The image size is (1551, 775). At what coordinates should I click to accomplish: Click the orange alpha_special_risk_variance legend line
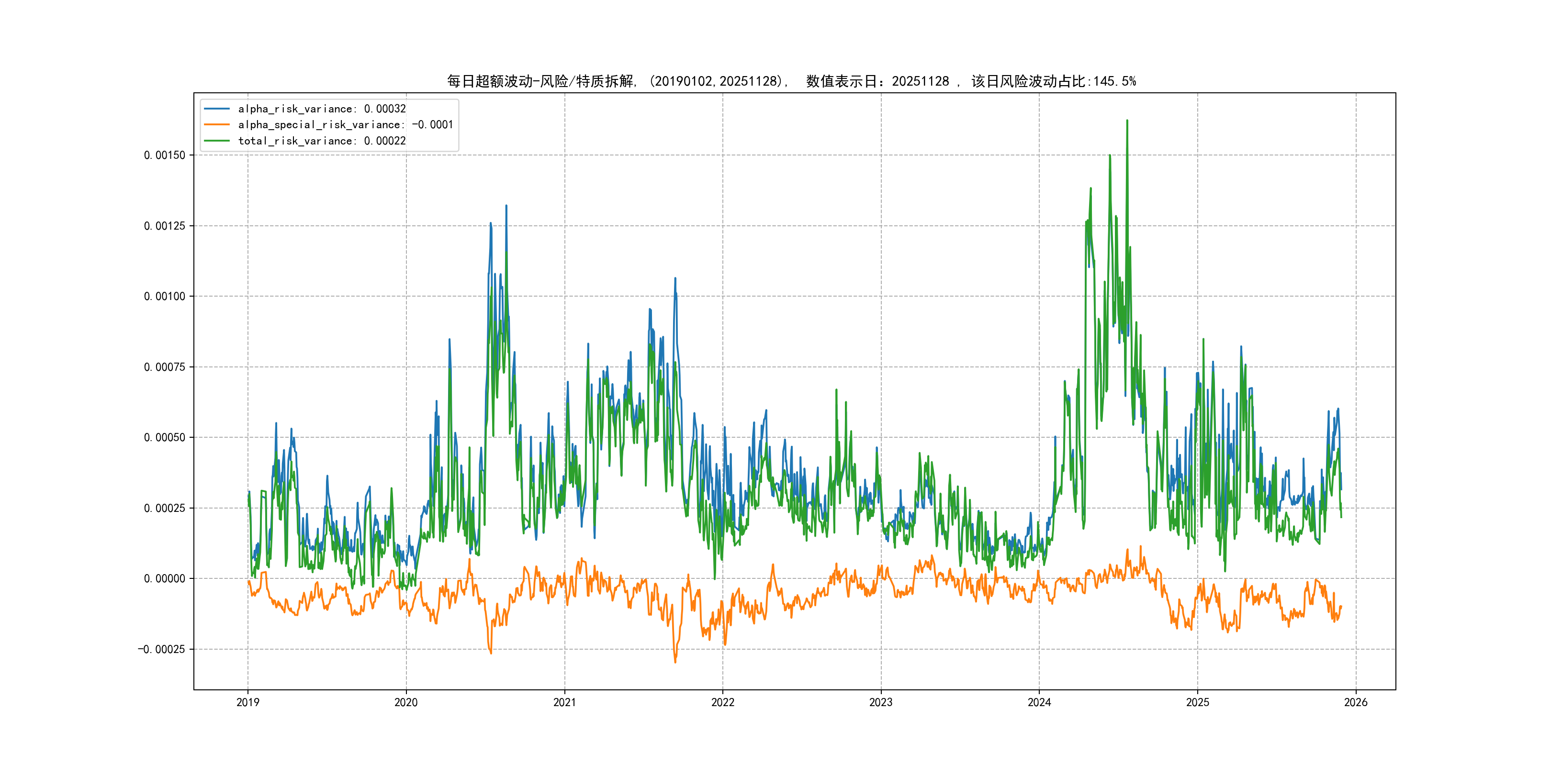click(x=217, y=124)
